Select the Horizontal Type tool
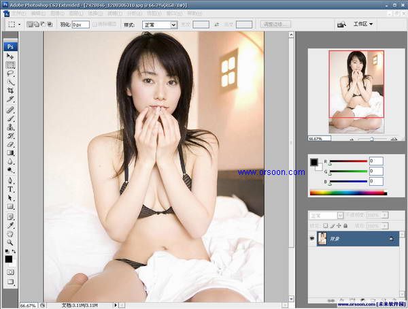This screenshot has width=408, height=309. [10, 189]
